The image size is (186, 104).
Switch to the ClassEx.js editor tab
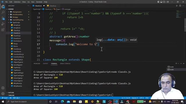coord(53,6)
